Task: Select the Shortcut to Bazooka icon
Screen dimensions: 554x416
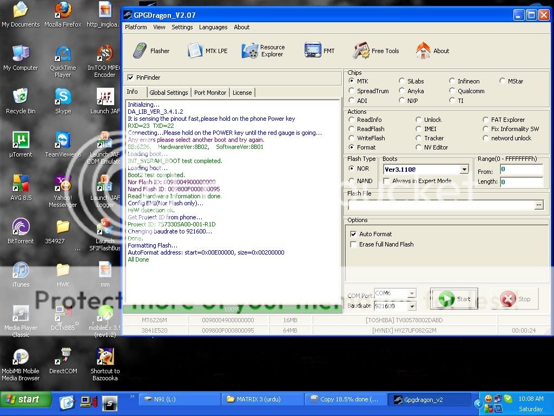Action: 105,365
